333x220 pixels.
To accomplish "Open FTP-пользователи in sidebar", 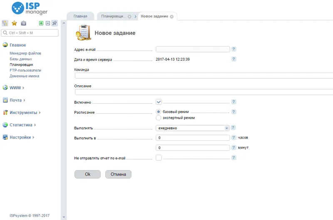I will tap(25, 70).
